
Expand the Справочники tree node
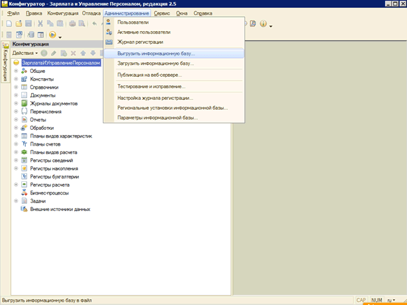point(16,87)
